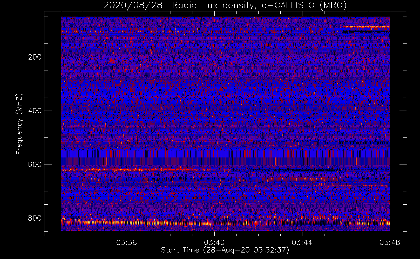420x259 pixels.
Task: Click the 03:36 time tick label
Action: pos(126,243)
